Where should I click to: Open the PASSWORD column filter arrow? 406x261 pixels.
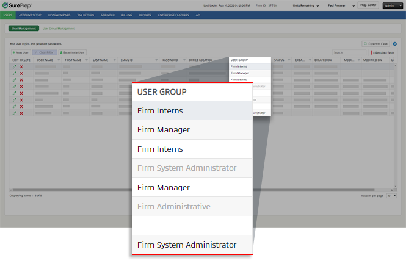click(184, 60)
